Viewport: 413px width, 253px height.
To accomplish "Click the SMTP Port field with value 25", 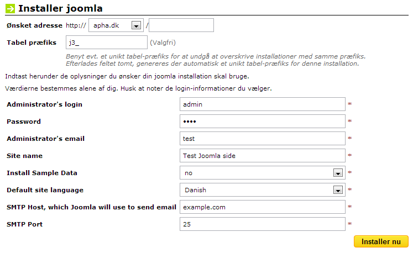I will [262, 224].
